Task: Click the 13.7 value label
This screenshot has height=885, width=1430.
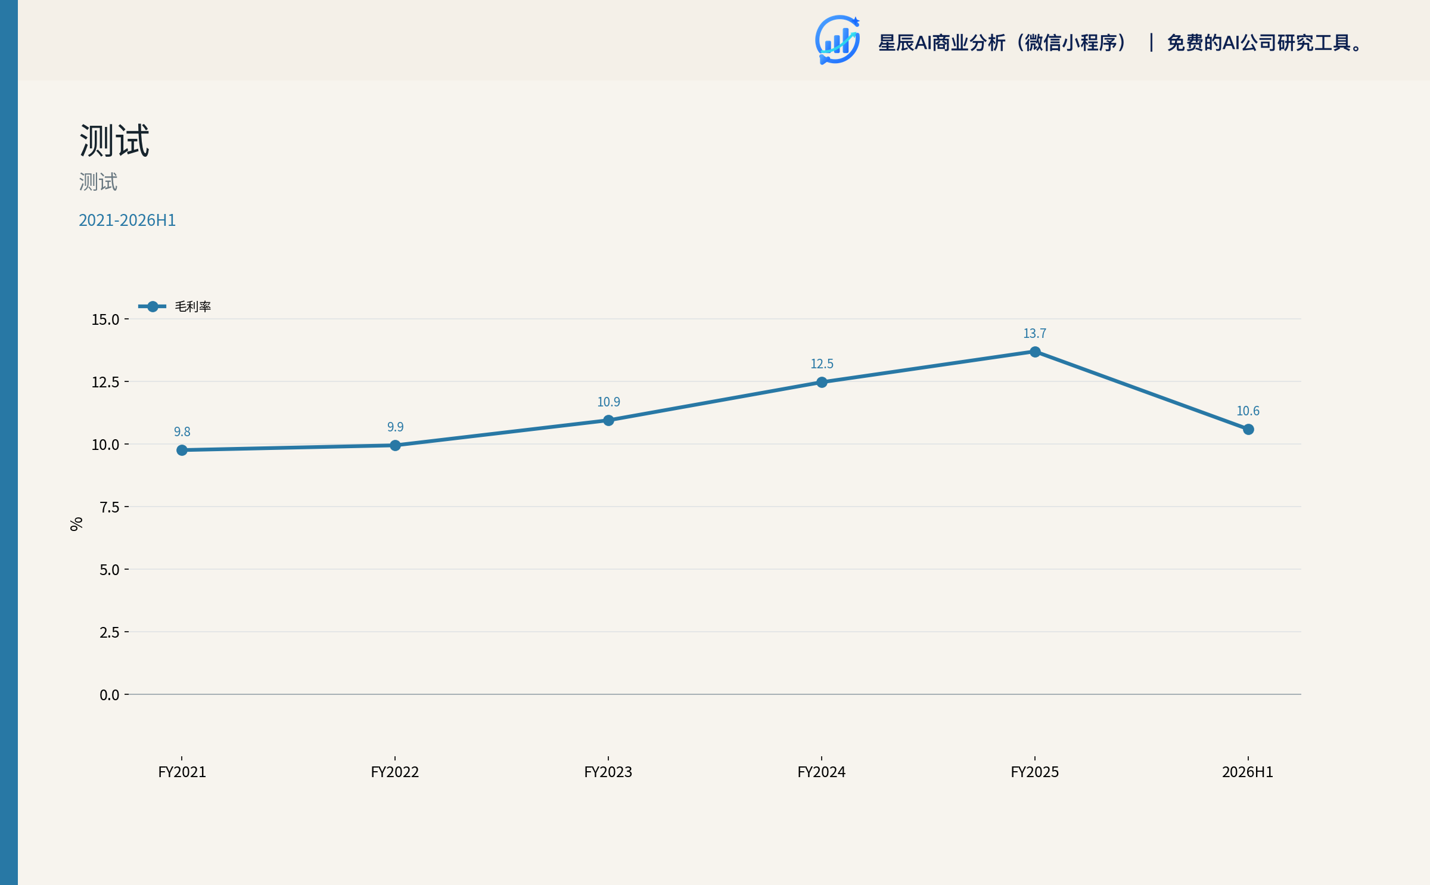Action: point(1035,333)
